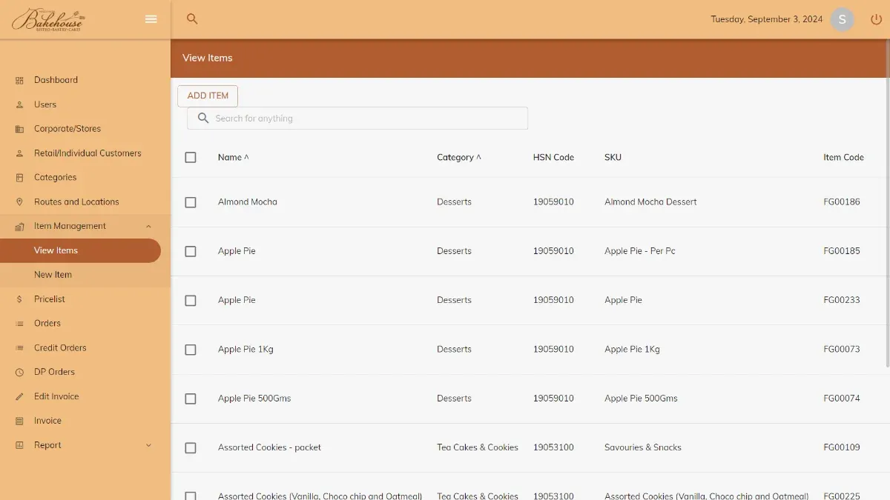The image size is (890, 500).
Task: Sort by Category column header
Action: (x=459, y=157)
